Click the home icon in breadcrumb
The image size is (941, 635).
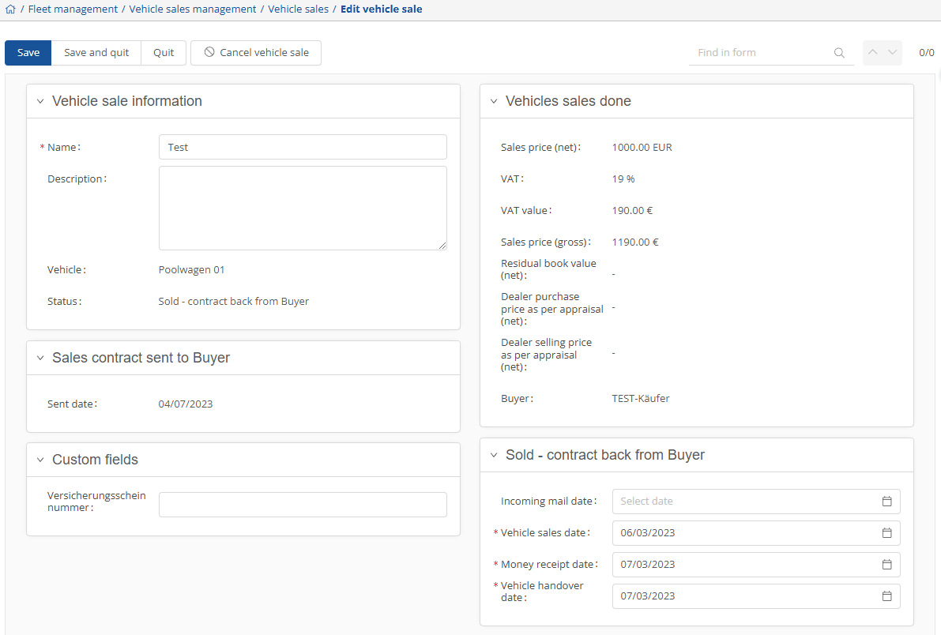[10, 9]
